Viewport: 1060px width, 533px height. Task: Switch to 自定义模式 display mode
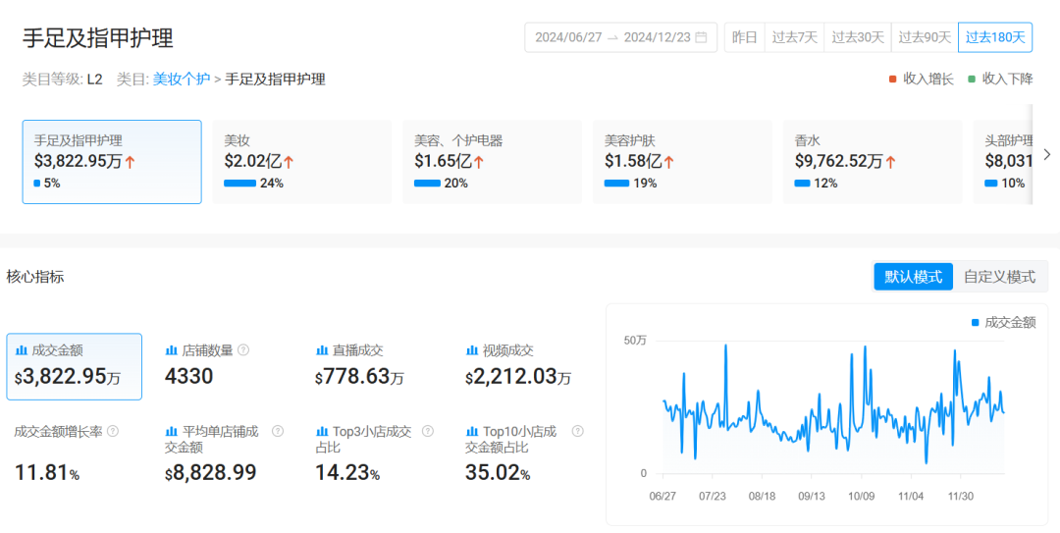pos(999,277)
